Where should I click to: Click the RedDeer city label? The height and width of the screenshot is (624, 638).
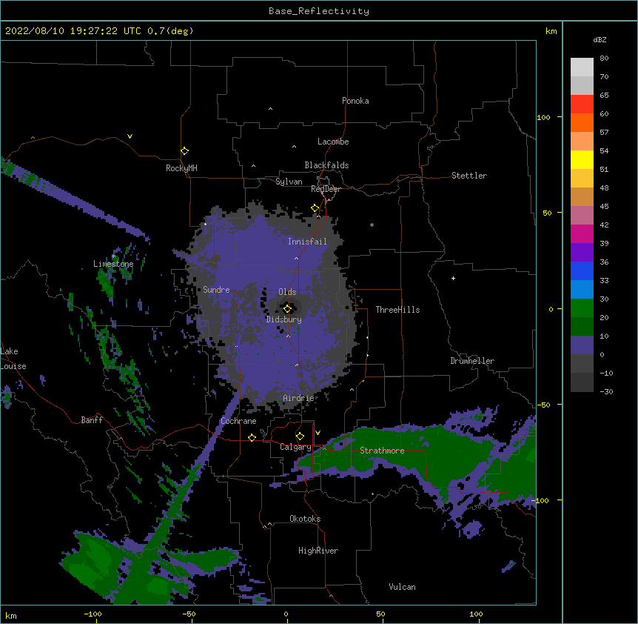coord(326,189)
